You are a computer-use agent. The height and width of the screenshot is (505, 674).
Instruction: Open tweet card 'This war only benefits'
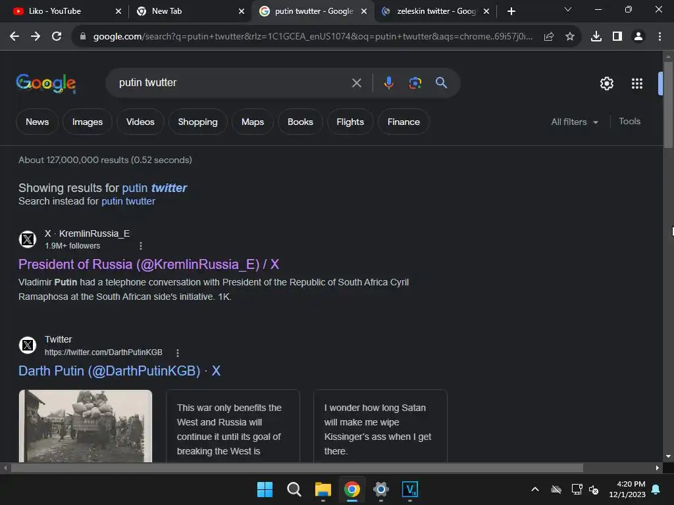click(232, 426)
